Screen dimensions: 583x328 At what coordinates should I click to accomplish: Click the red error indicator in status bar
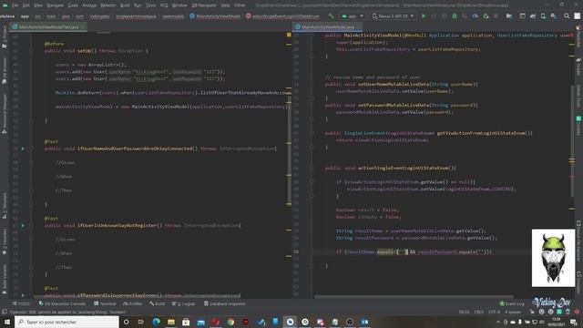(577, 312)
